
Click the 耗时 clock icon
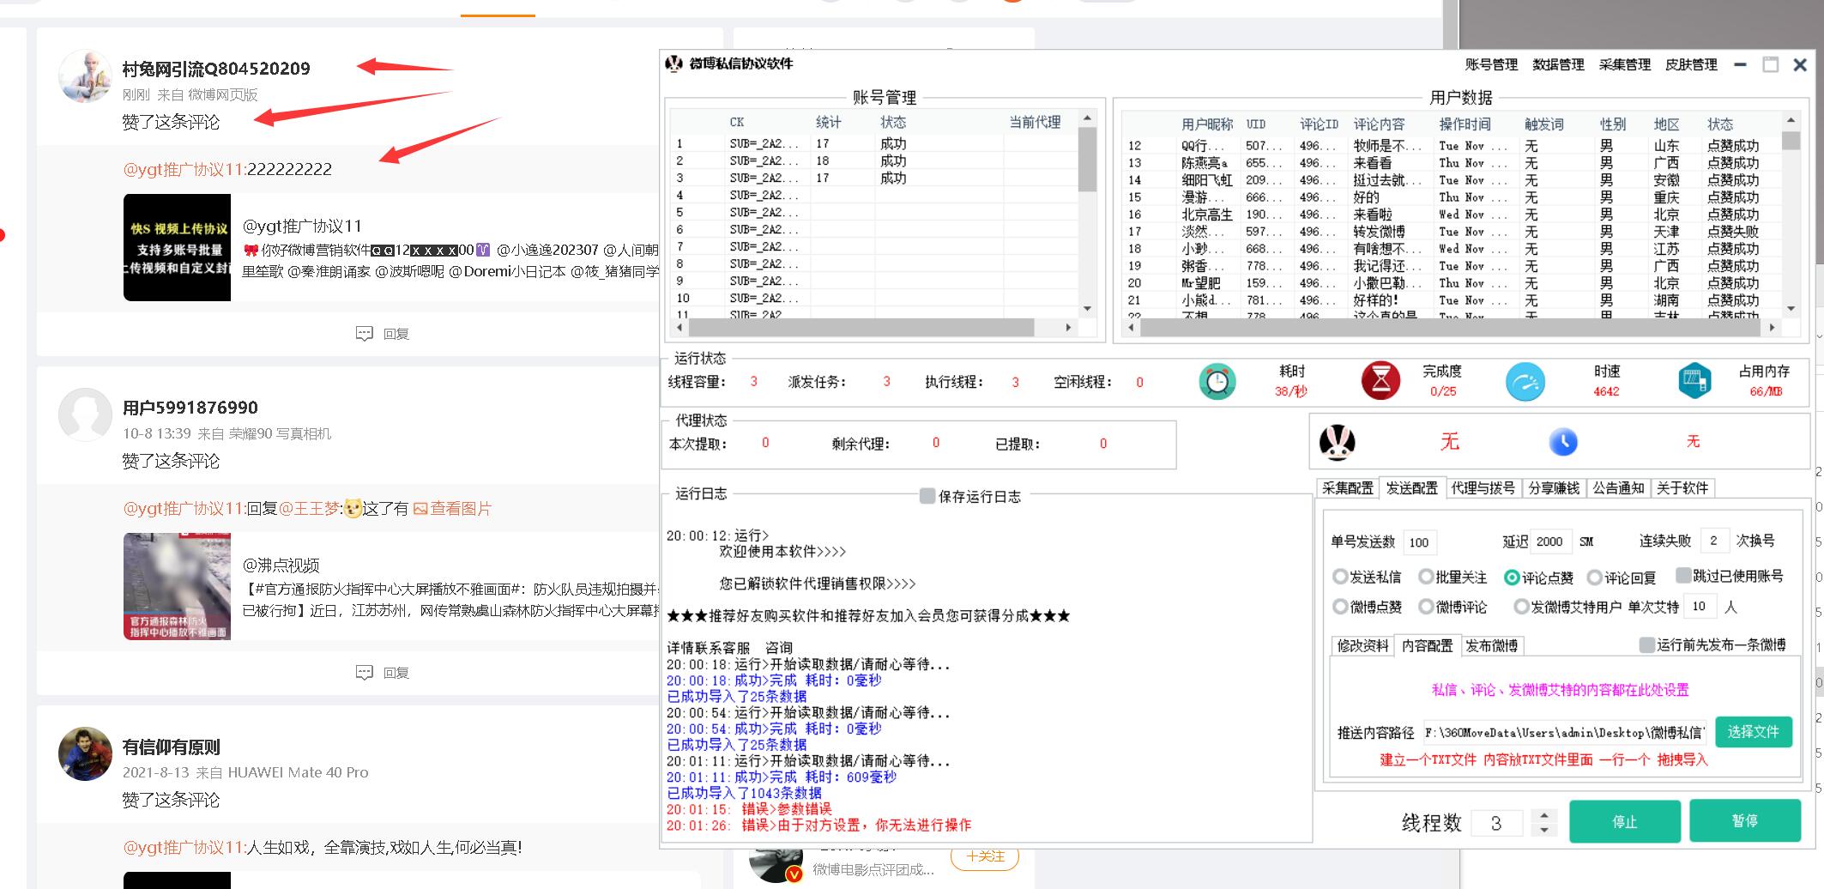[1217, 382]
